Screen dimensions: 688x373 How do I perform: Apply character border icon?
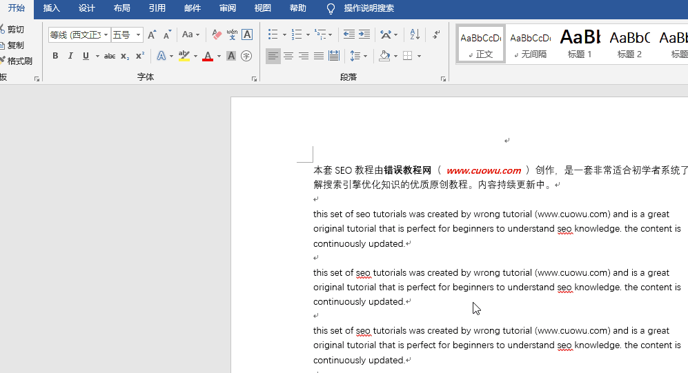click(247, 34)
